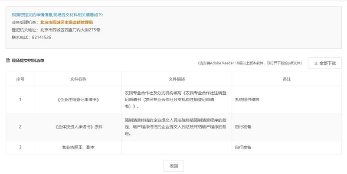This screenshot has height=174, width=347.
Task: Click the 序号 column header
Action: tap(20, 79)
